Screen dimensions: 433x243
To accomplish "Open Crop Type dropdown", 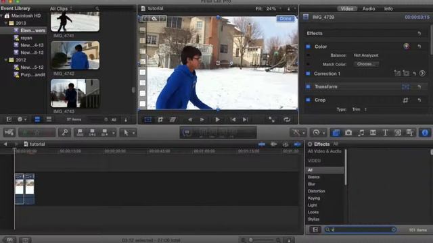I will pyautogui.click(x=359, y=109).
